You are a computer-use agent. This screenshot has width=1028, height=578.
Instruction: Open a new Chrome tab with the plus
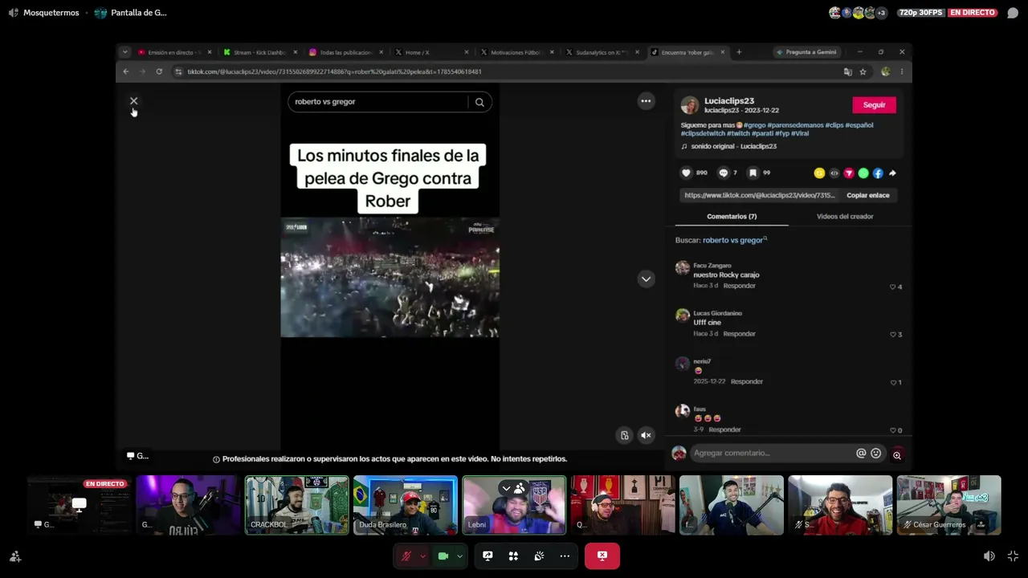tap(739, 52)
